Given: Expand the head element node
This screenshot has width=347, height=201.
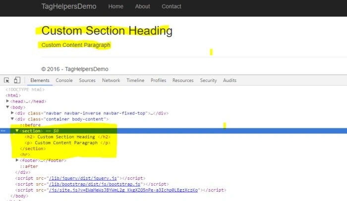Looking at the screenshot, I should (x=7, y=101).
